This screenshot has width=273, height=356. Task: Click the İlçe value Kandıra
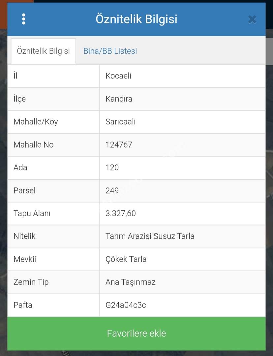tap(119, 99)
